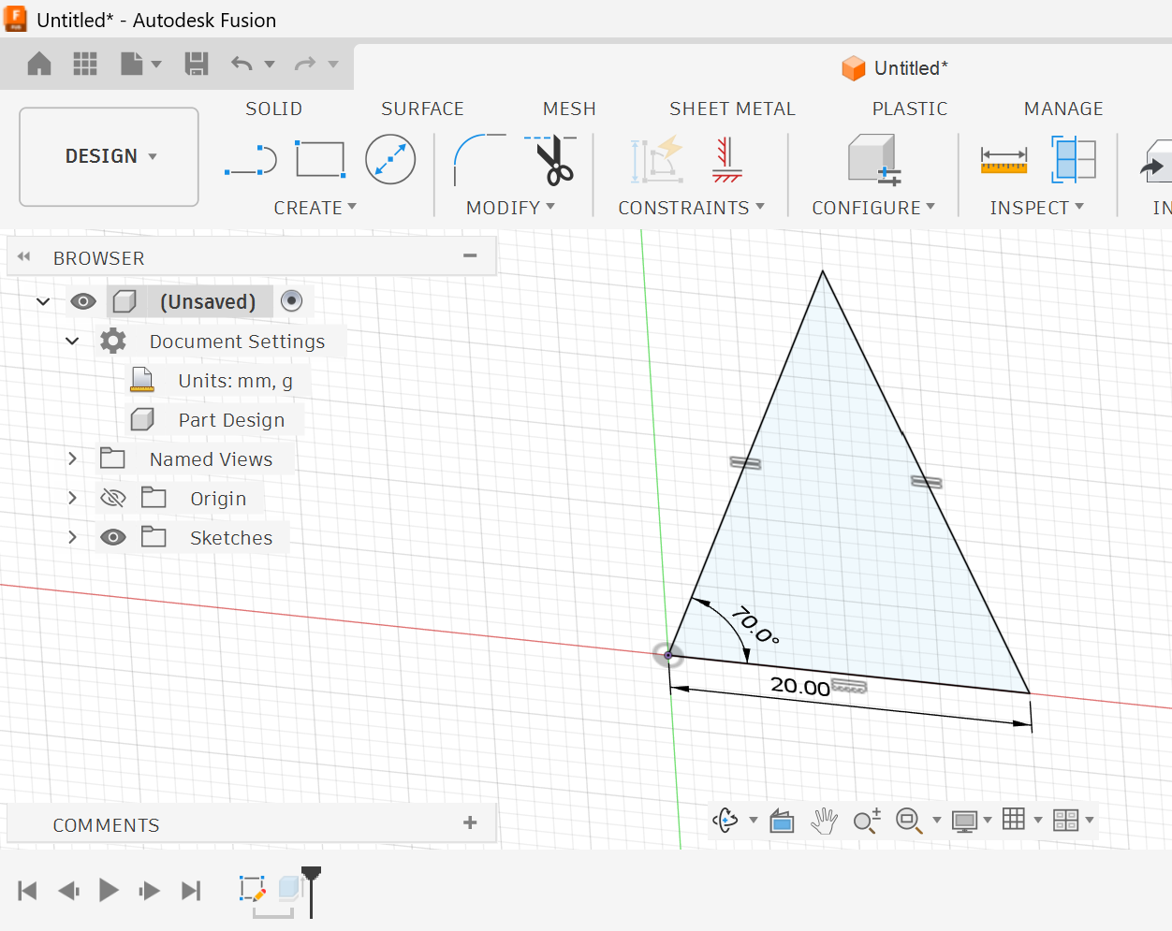Switch to the SURFACE tab
1172x931 pixels.
click(x=422, y=109)
